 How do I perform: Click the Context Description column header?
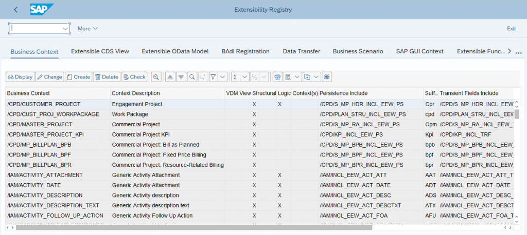(167, 93)
